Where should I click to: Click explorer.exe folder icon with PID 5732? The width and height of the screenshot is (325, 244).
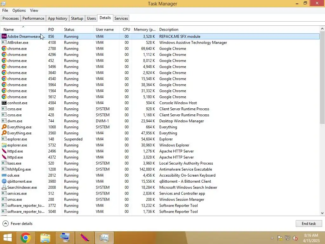pos(4,145)
